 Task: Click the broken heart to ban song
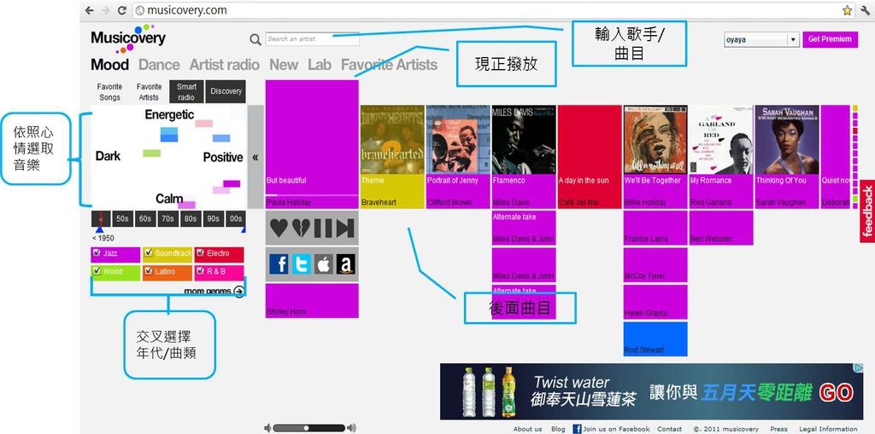[x=301, y=229]
